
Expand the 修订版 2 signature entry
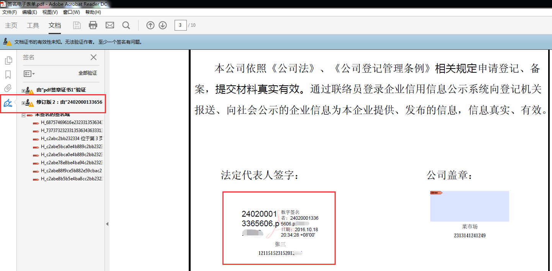(23, 103)
